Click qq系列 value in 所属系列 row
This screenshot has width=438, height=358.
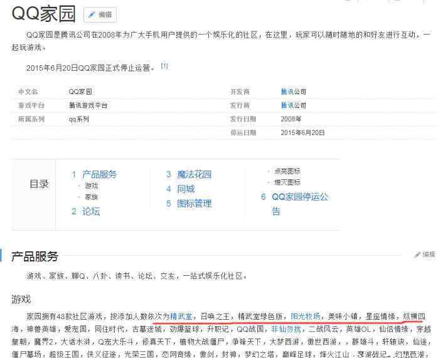tap(79, 119)
